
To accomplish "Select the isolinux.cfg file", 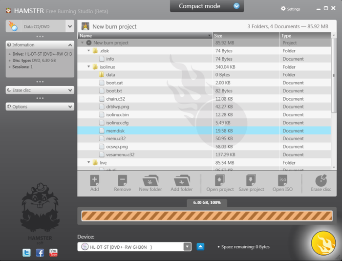I will [x=204, y=123].
